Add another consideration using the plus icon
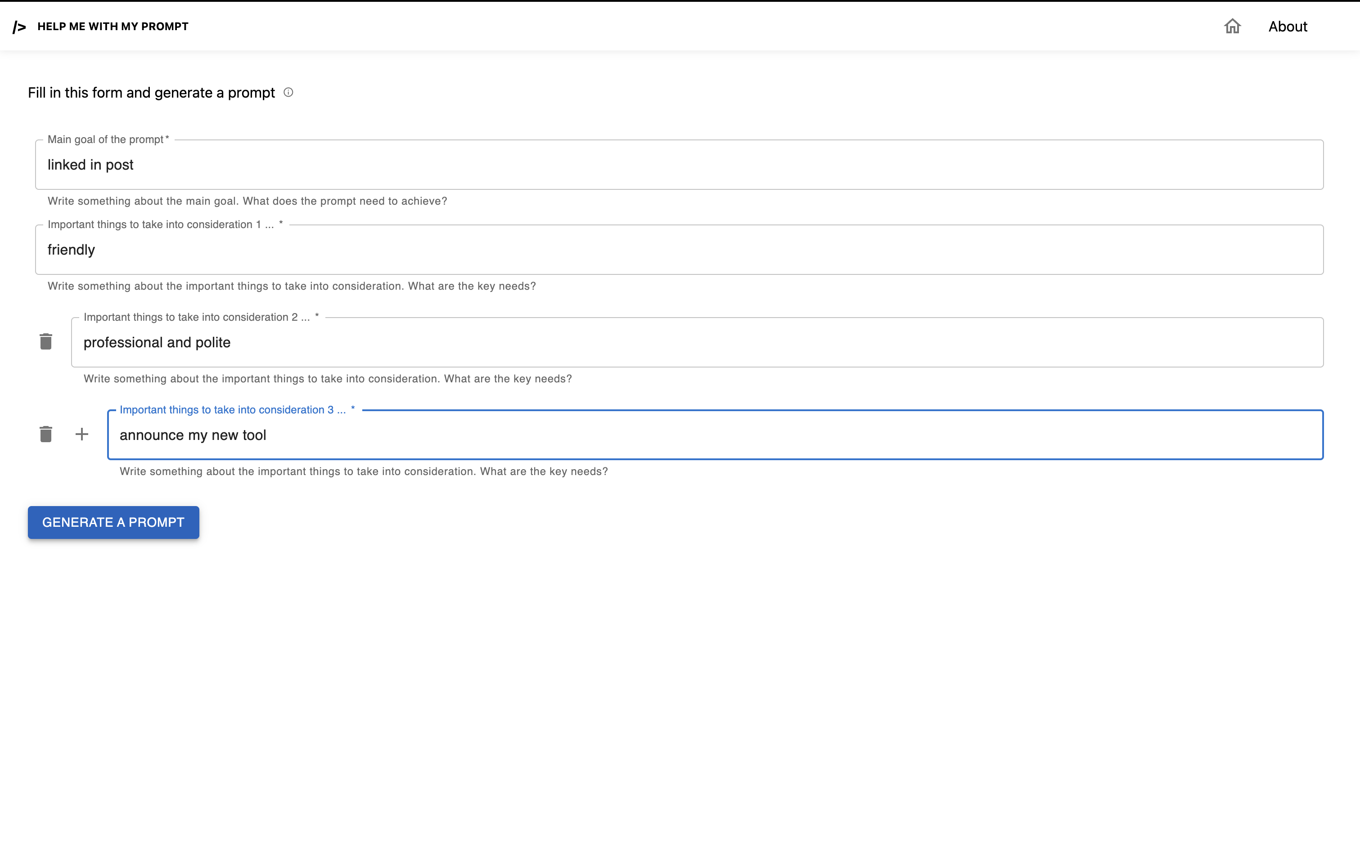The height and width of the screenshot is (852, 1360). 82,434
